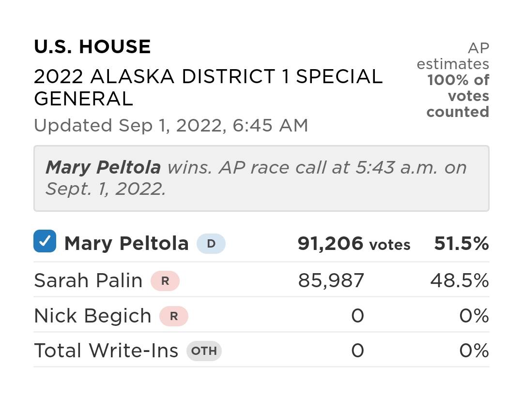Click Sarah Palin's 48.5% vote share
Image resolution: width=523 pixels, height=410 pixels.
[459, 281]
